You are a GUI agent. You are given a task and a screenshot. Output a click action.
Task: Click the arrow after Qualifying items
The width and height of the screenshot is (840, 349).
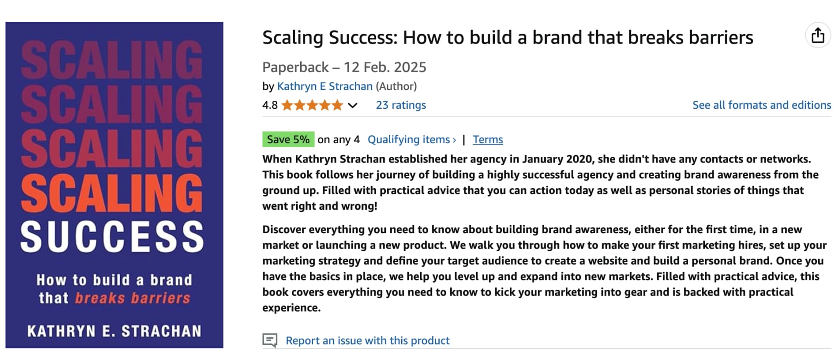coord(455,140)
